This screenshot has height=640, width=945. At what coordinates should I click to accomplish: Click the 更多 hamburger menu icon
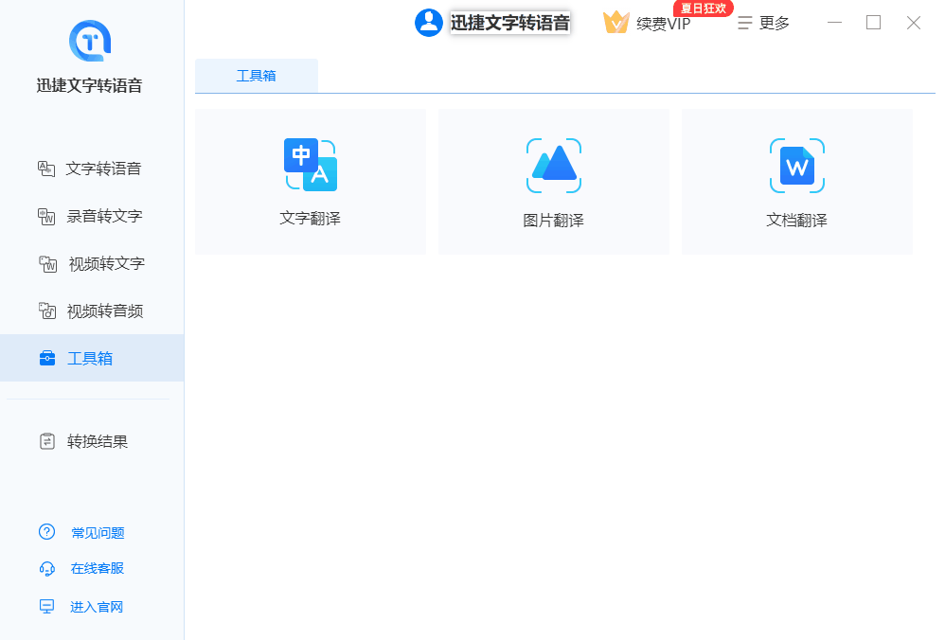745,23
